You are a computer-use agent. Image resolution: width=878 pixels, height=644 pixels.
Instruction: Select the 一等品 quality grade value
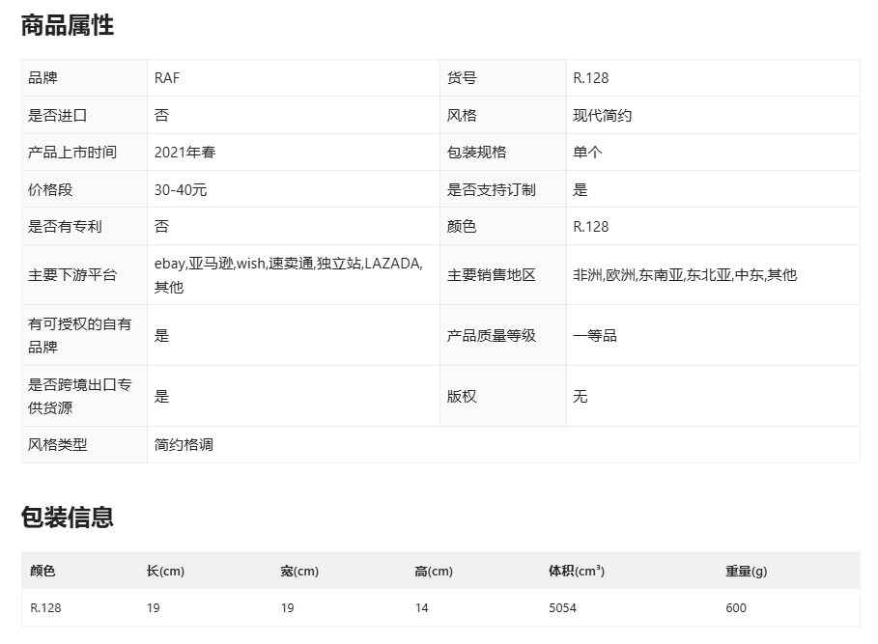pyautogui.click(x=595, y=336)
